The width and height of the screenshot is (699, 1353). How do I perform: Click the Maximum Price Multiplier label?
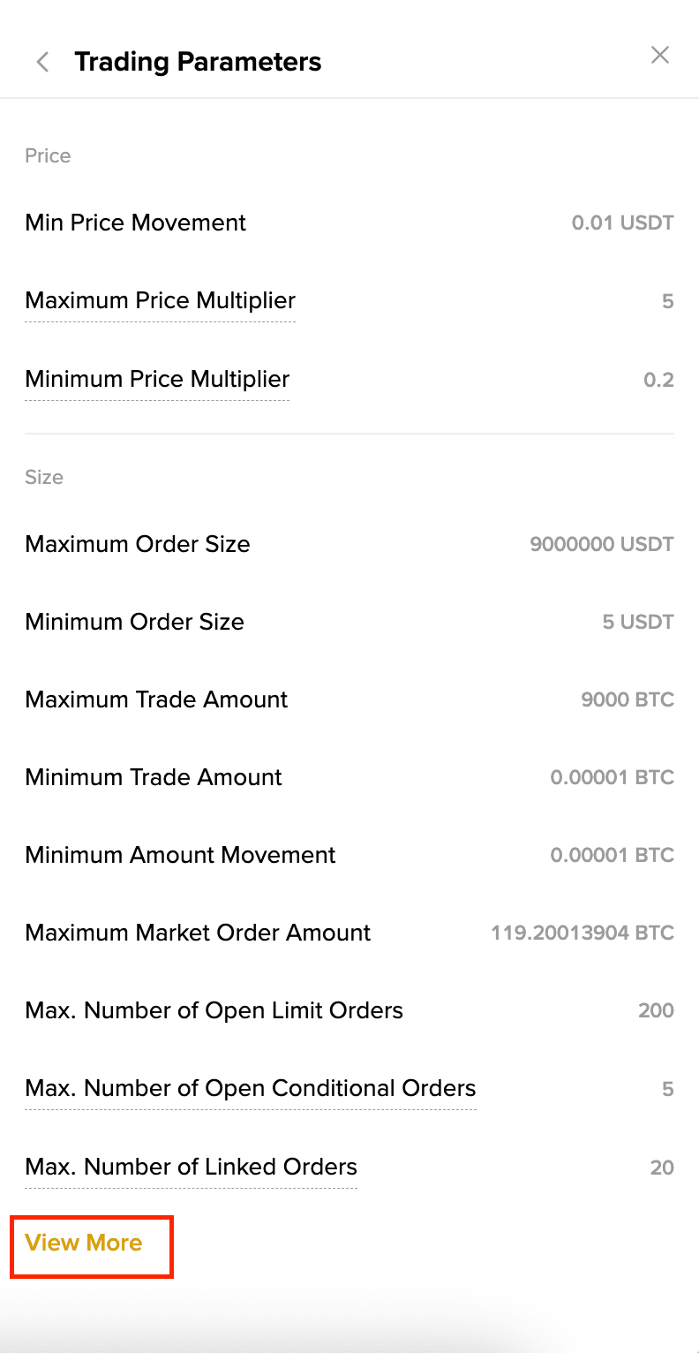(160, 300)
